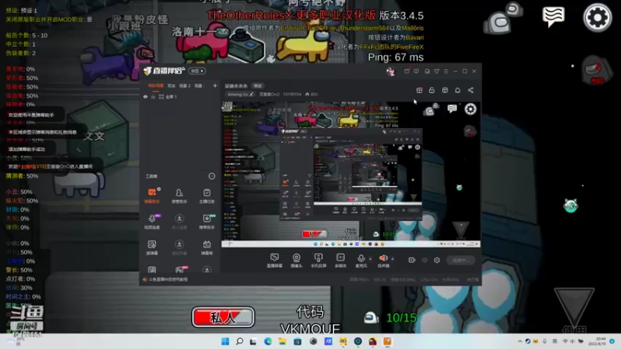Toggle the lock of fullscreen 1 source
This screenshot has width=621, height=349.
pyautogui.click(x=153, y=96)
